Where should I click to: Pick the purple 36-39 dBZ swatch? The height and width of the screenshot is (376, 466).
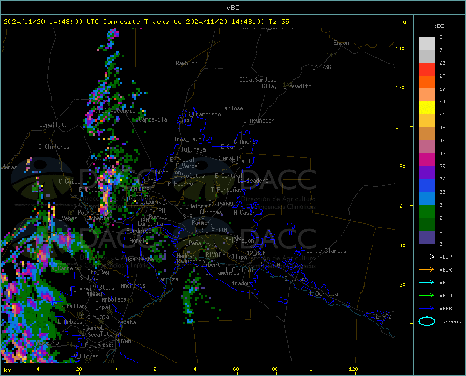click(427, 173)
